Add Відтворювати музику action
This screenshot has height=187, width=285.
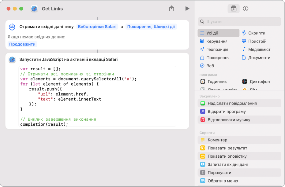pos(239,120)
